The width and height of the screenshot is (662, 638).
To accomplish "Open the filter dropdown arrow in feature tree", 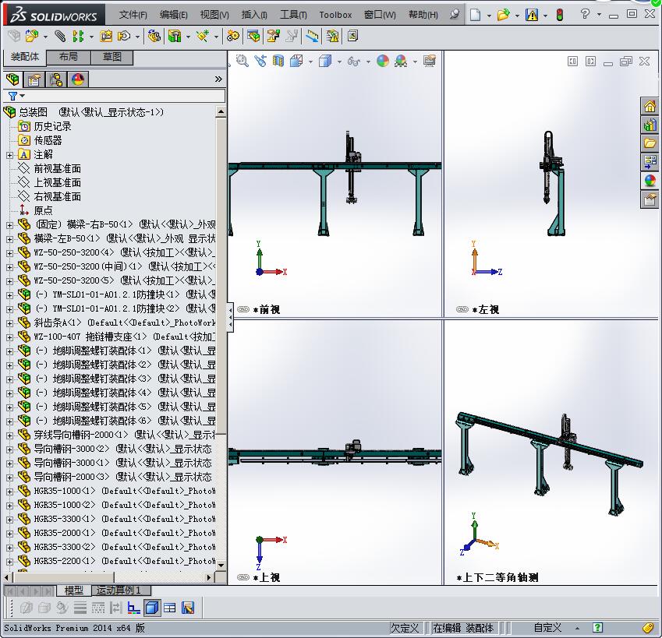I will [23, 96].
